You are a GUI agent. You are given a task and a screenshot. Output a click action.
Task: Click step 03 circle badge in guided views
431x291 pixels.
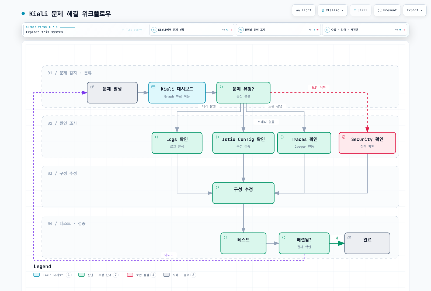coord(327,30)
